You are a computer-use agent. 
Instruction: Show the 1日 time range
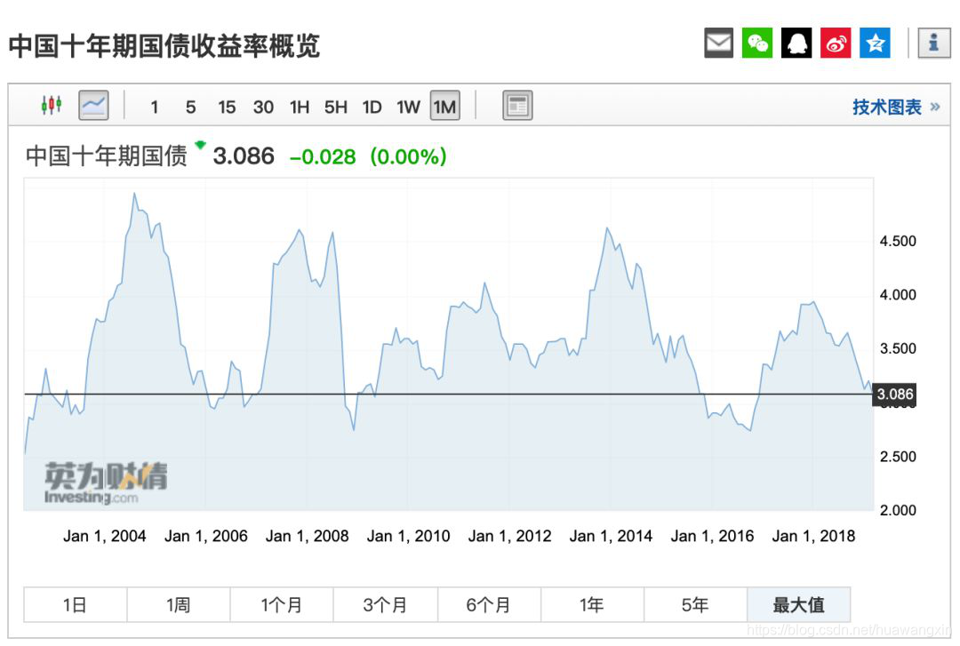76,605
